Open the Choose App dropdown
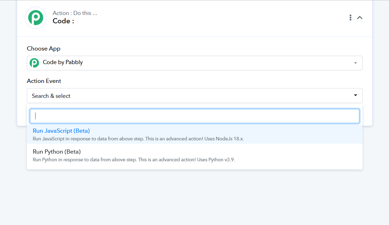This screenshot has width=389, height=225. (194, 63)
